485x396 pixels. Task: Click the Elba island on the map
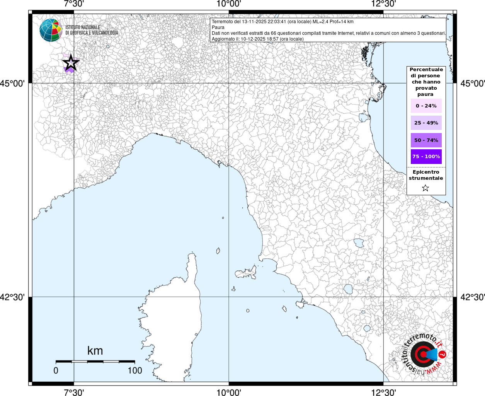(246, 273)
